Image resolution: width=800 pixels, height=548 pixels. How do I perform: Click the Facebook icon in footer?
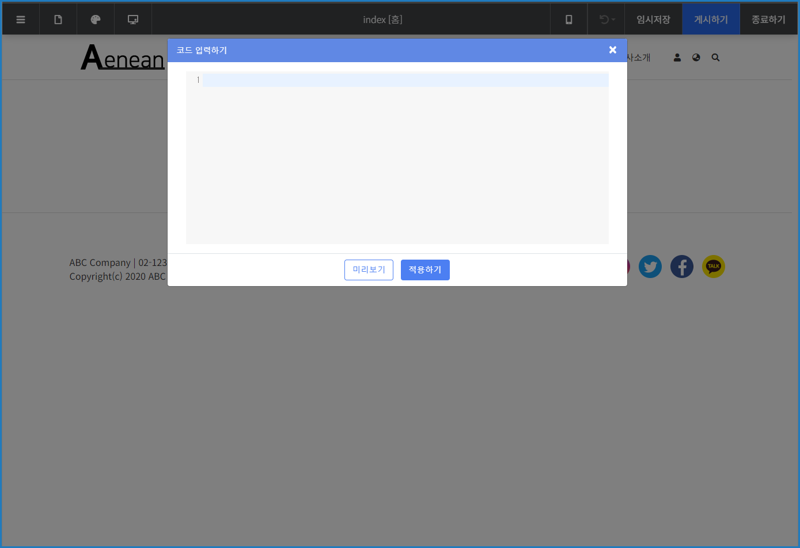tap(682, 267)
